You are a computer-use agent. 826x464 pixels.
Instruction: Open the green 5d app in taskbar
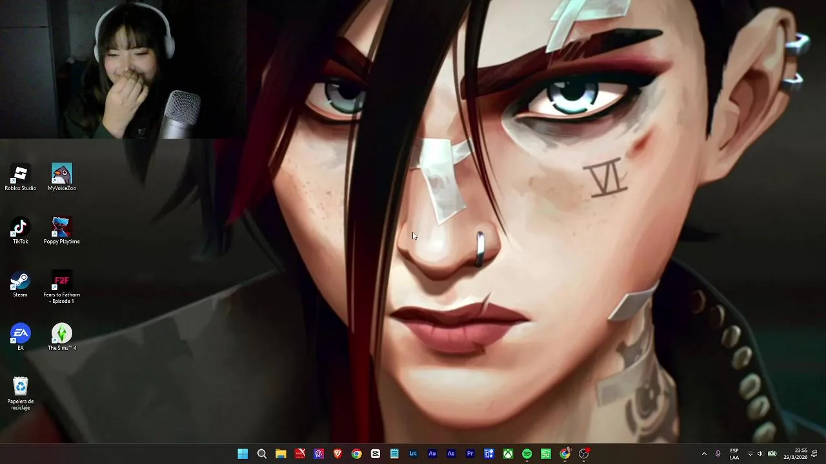(546, 454)
